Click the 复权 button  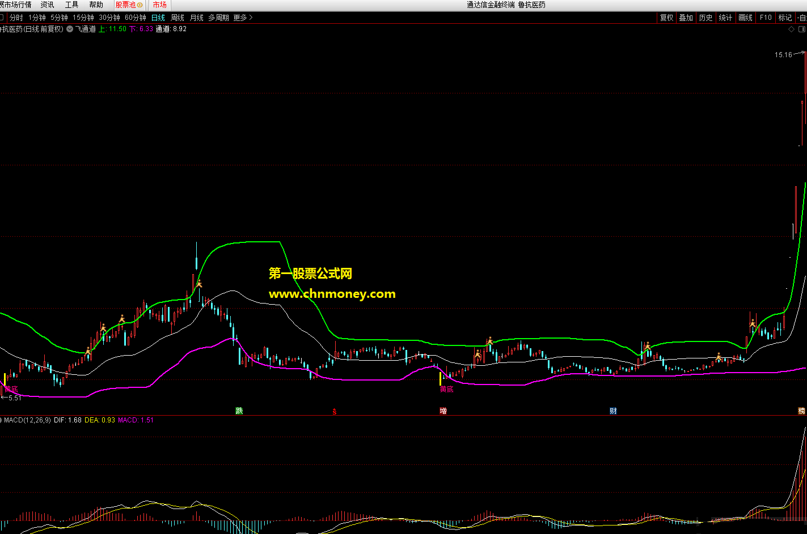click(666, 18)
